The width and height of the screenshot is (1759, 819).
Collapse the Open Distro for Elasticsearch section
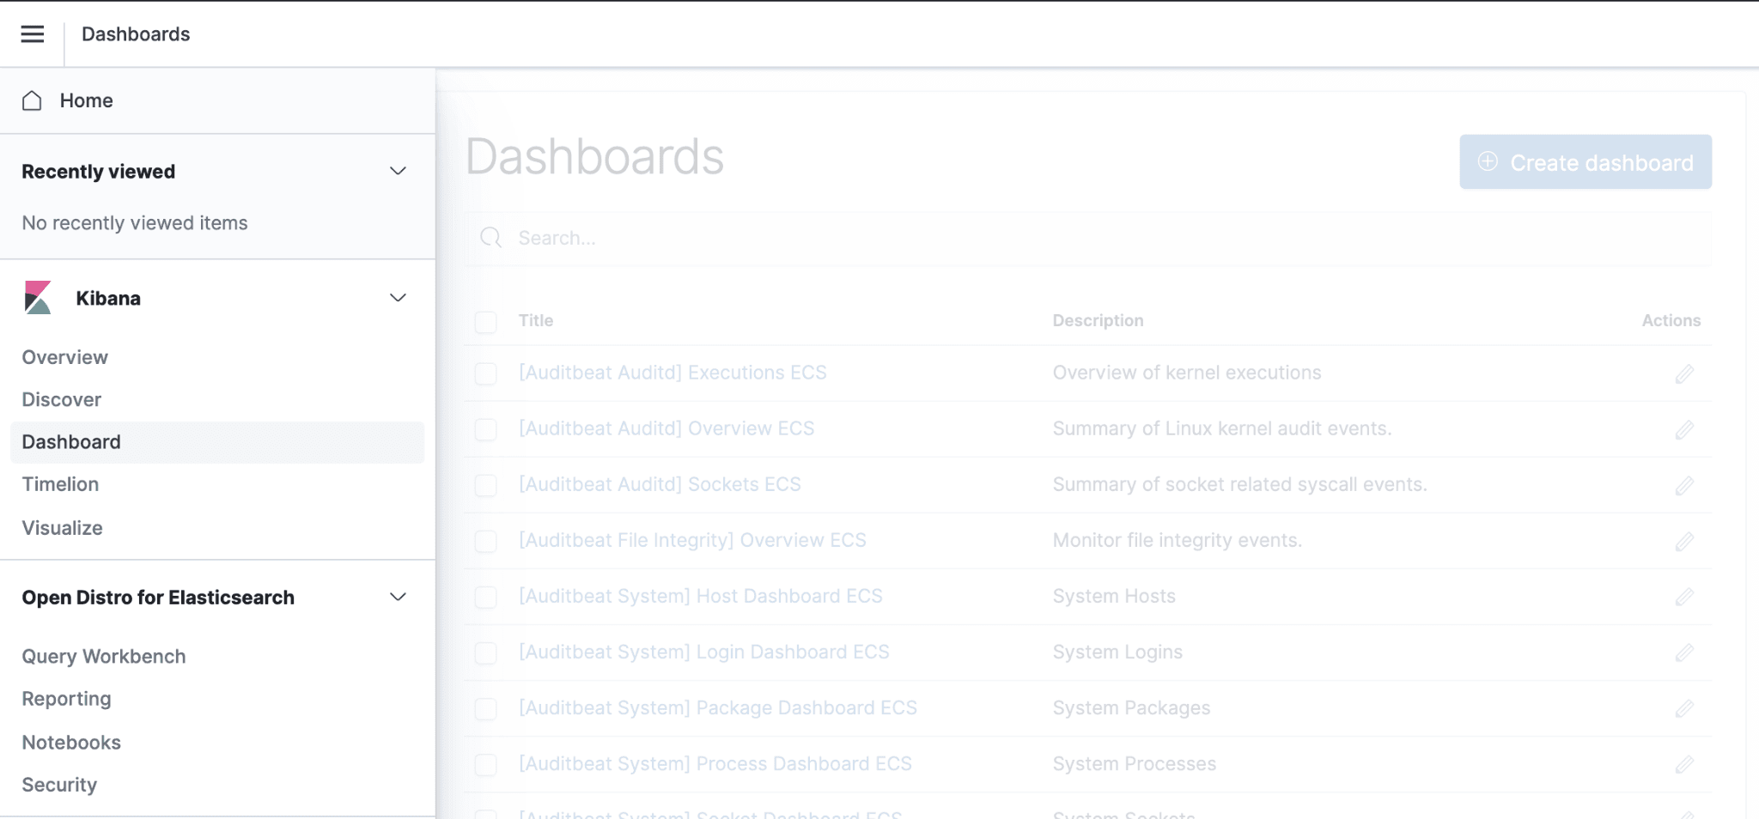tap(398, 597)
